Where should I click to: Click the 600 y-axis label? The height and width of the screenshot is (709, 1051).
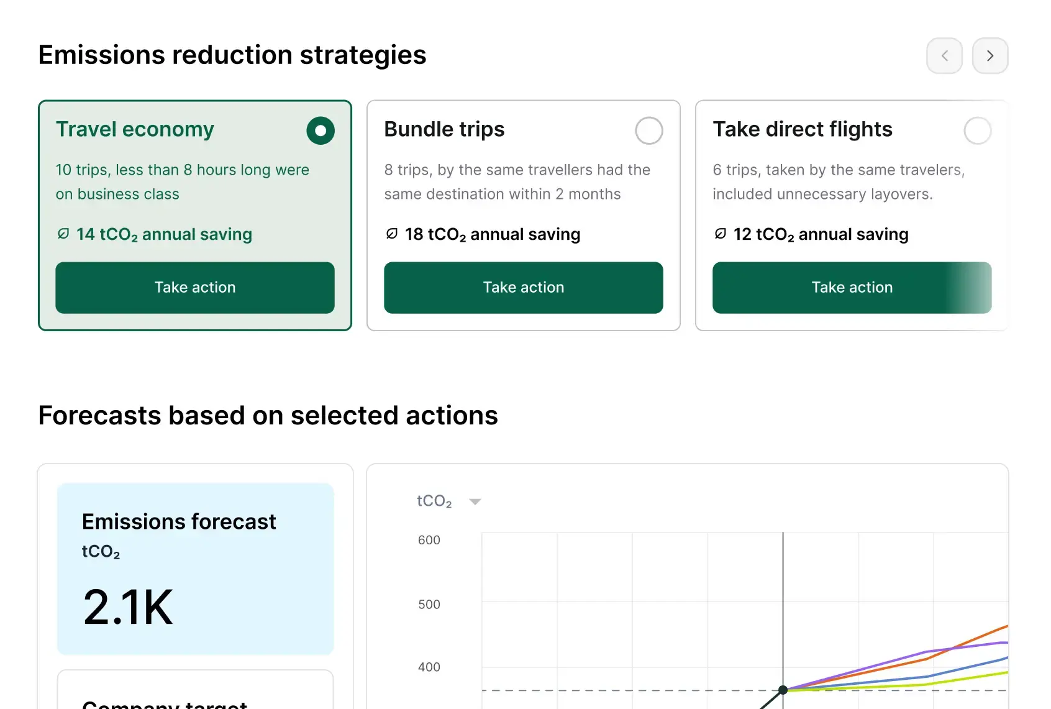coord(429,540)
